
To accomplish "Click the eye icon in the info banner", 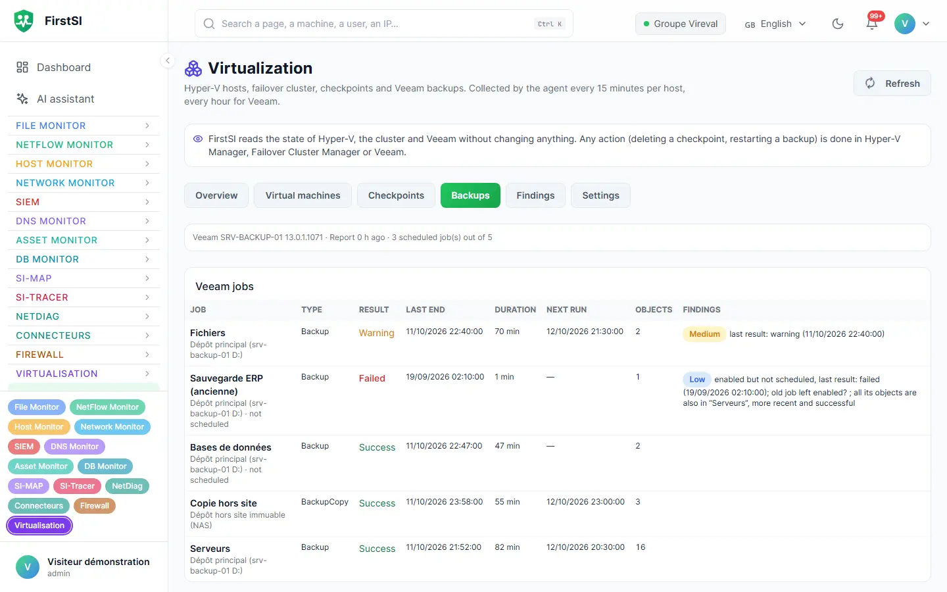I will [198, 139].
